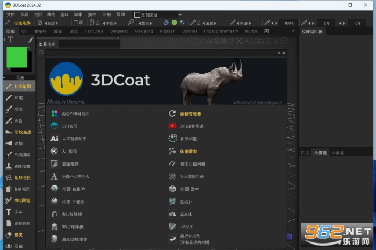Start 体素雕刻 voxel sculpting
The image size is (376, 250).
(183, 152)
